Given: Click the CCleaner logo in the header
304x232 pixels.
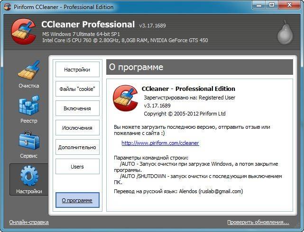Looking at the screenshot, I should [x=22, y=31].
